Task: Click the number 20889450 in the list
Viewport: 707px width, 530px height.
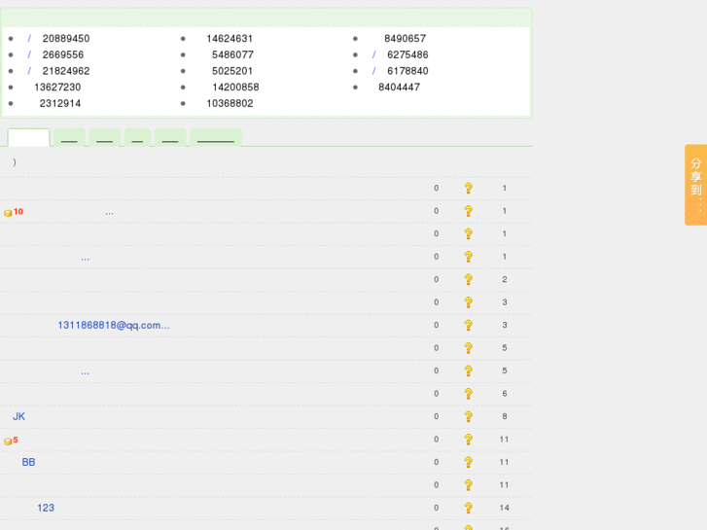Action: pos(66,38)
